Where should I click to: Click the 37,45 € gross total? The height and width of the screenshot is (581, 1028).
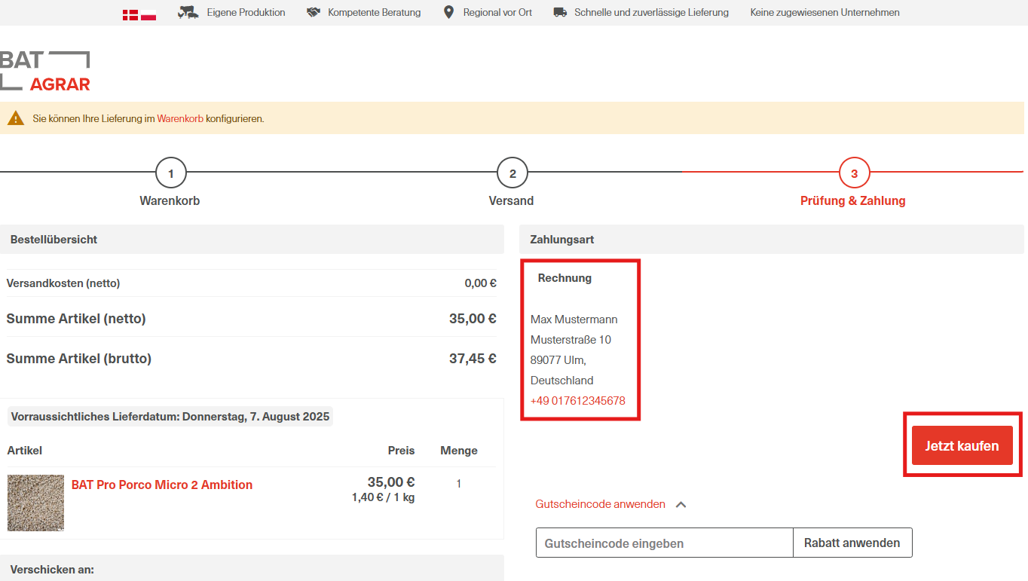(x=473, y=359)
